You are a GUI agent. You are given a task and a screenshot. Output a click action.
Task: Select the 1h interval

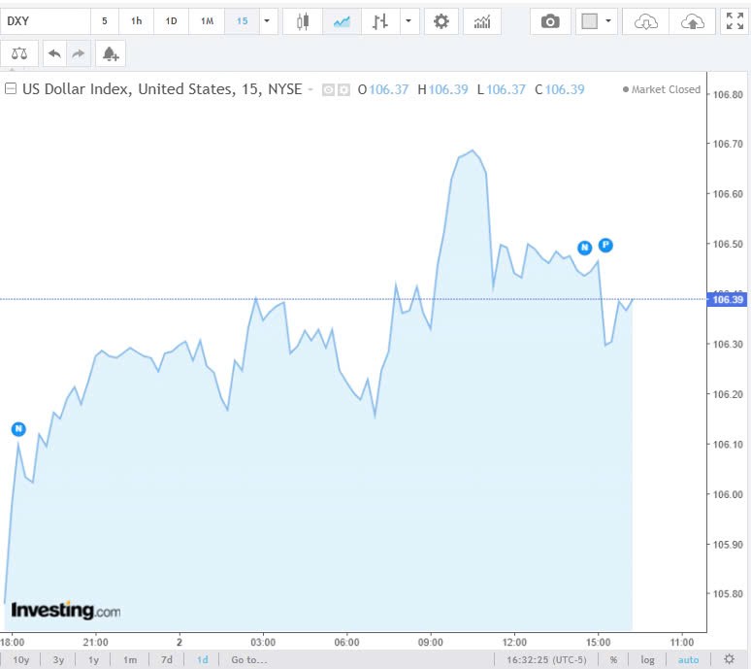coord(137,21)
